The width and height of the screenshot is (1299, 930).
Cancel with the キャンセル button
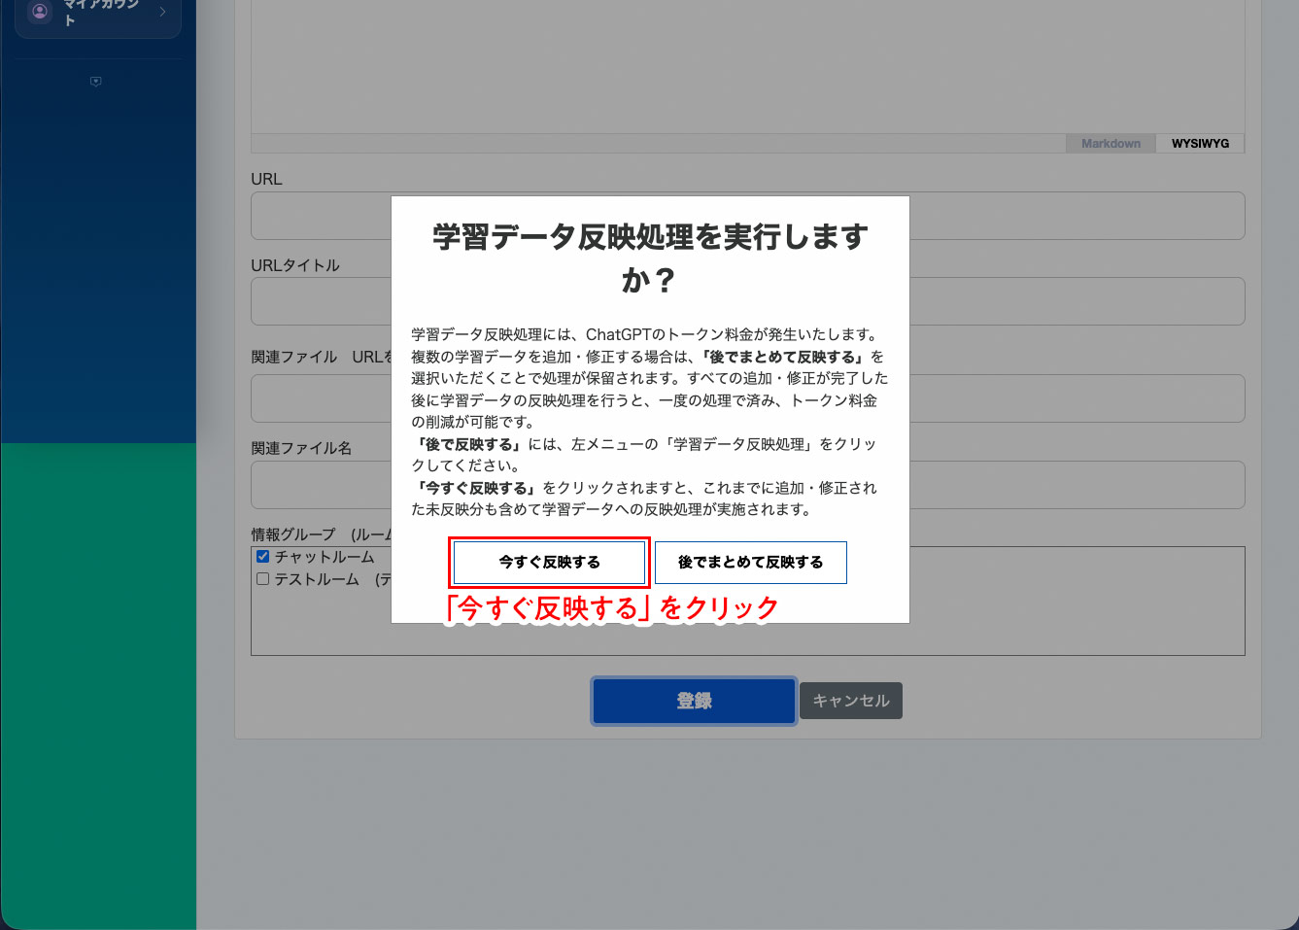point(851,701)
